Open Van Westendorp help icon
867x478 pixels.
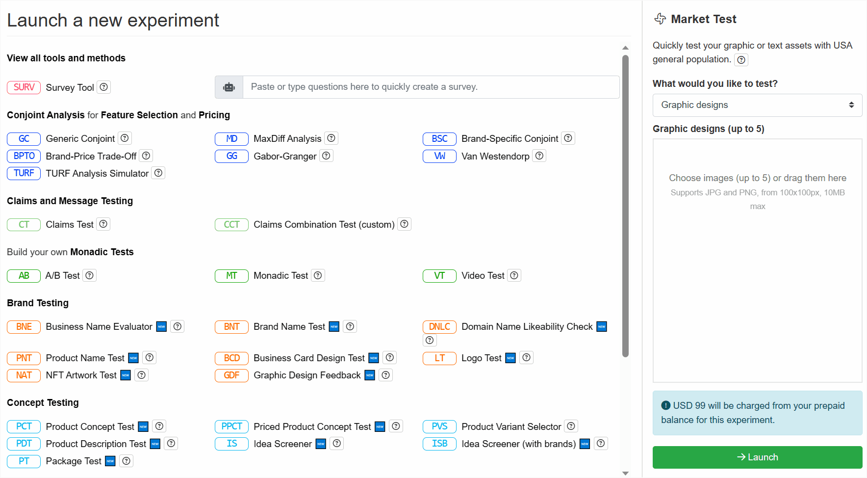(x=539, y=156)
